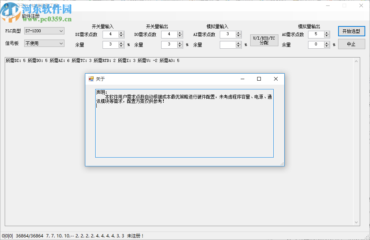Increase the AO 余量 value from 0
Viewport: 370px width, 240px height.
[326, 43]
